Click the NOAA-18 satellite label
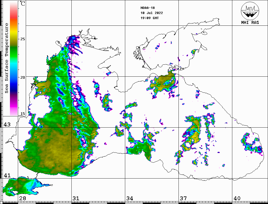The width and height of the screenshot is (268, 204). pos(148,8)
